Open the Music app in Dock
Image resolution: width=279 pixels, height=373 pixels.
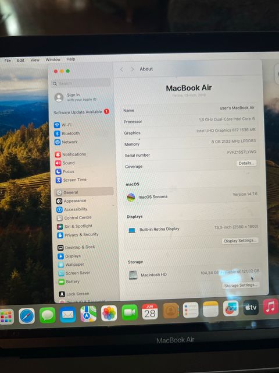tap(270, 307)
